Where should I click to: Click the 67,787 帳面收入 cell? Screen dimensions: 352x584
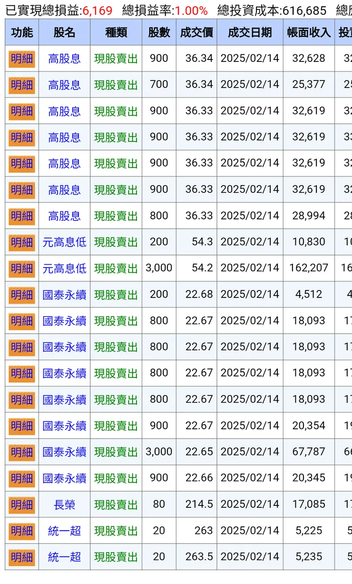pos(309,452)
